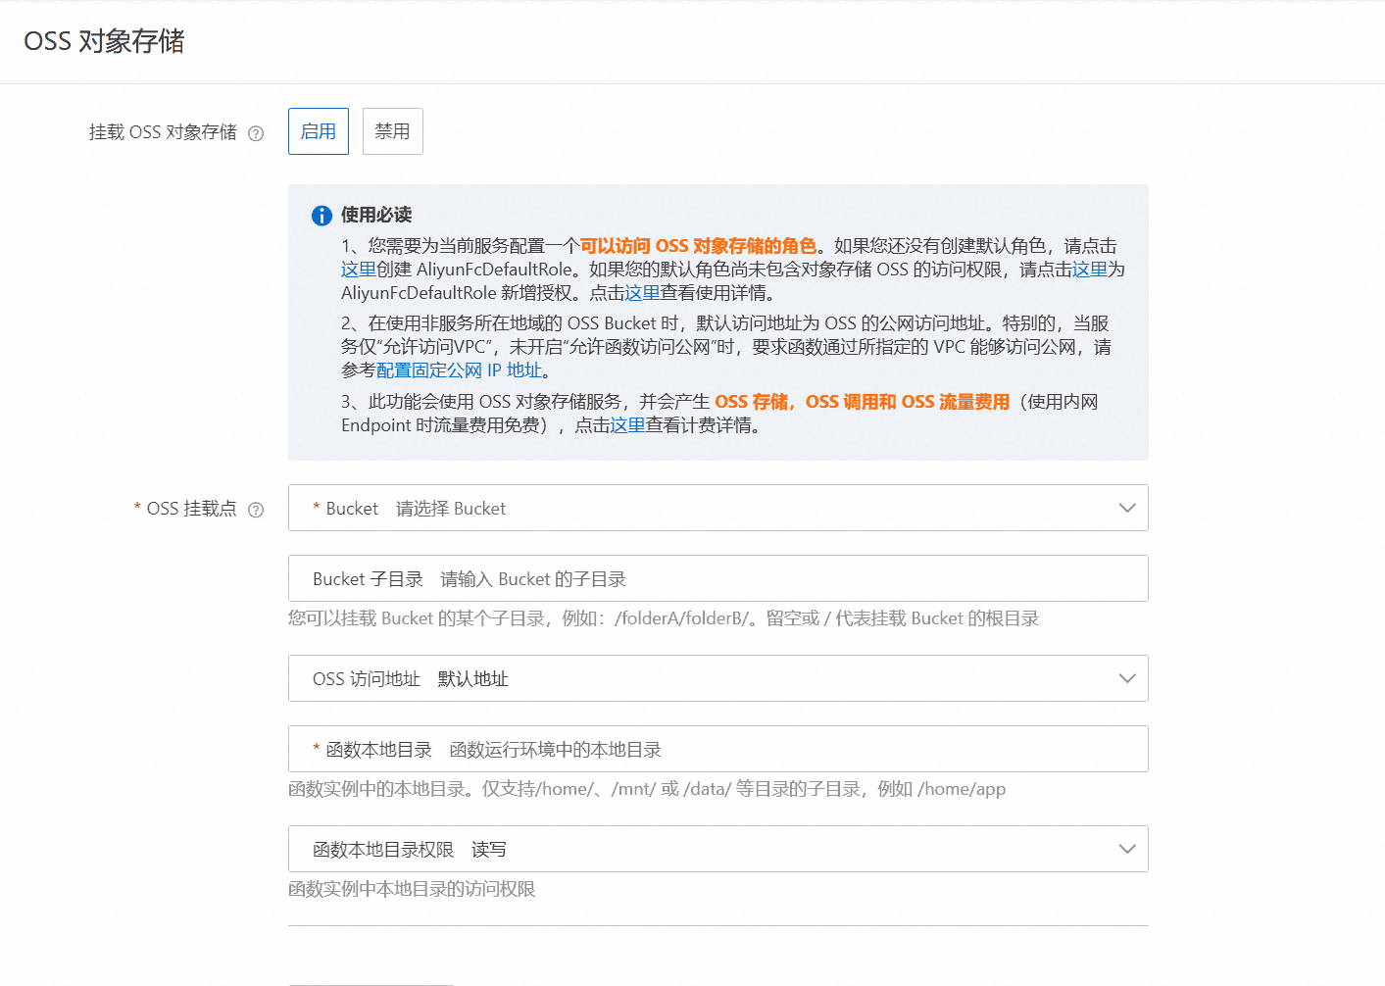1385x986 pixels.
Task: Click 这里 link for 查看使用详情
Action: pyautogui.click(x=642, y=293)
